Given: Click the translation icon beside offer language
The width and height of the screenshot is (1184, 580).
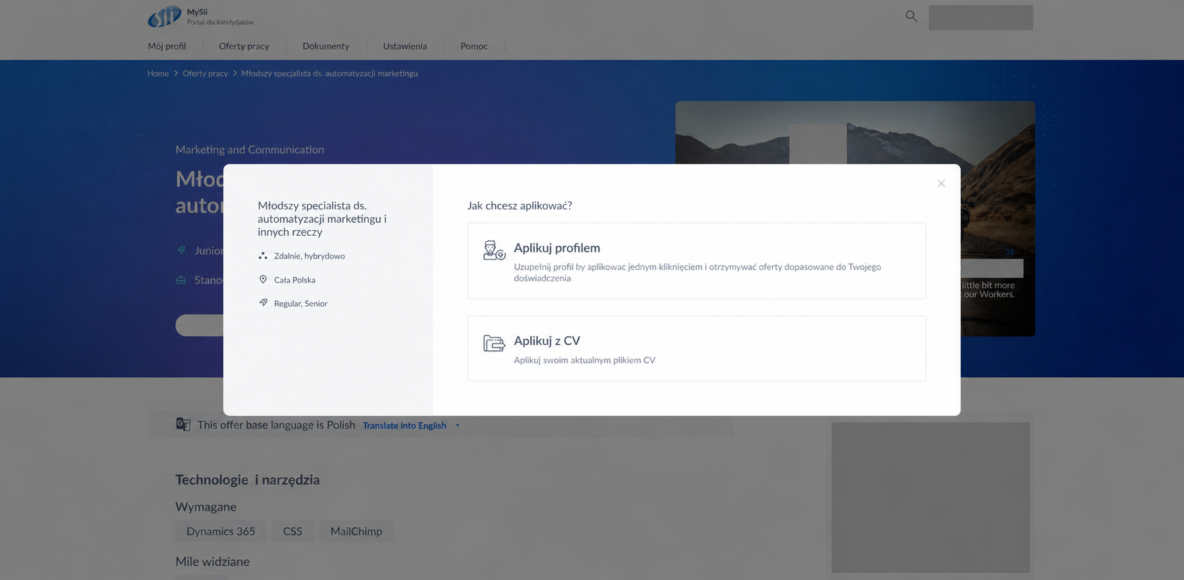Looking at the screenshot, I should click(x=183, y=424).
